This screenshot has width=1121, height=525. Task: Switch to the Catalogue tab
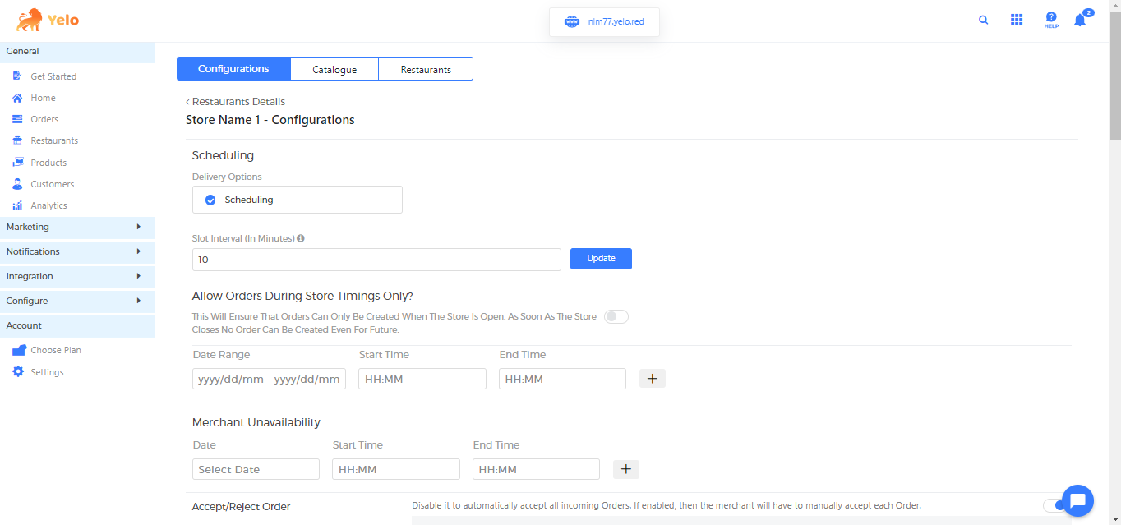334,69
